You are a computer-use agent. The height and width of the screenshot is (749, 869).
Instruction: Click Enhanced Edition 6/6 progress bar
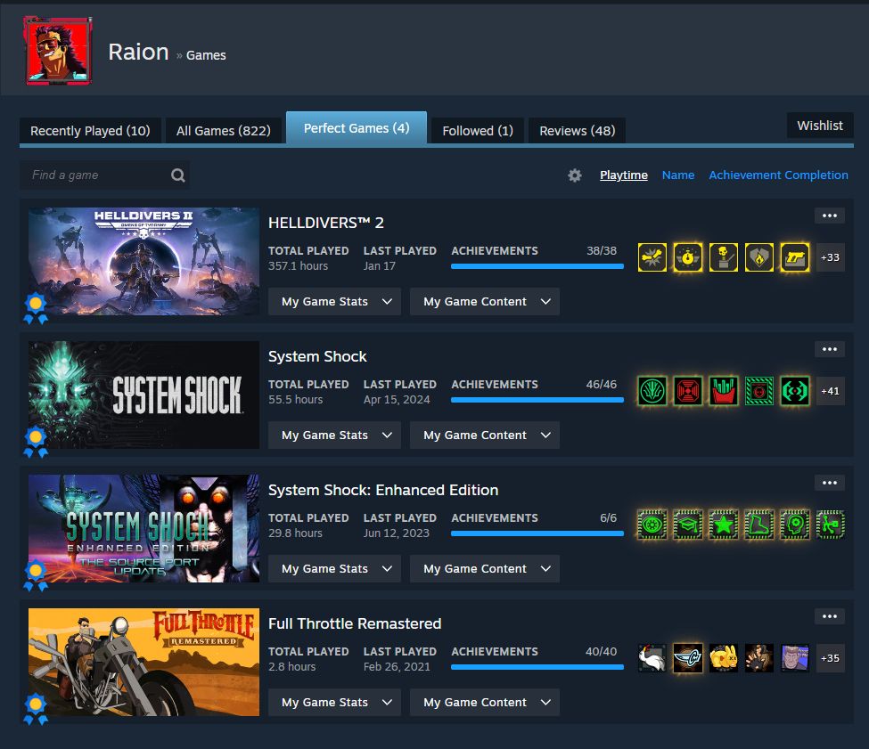537,533
